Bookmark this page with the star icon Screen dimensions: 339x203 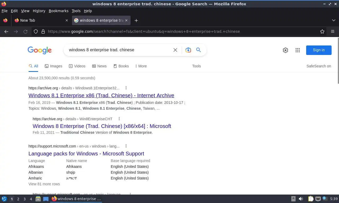coord(322,31)
